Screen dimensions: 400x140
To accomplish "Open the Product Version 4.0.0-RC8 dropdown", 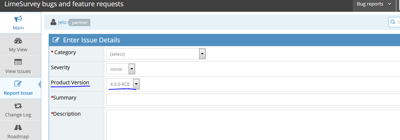I will pyautogui.click(x=123, y=84).
